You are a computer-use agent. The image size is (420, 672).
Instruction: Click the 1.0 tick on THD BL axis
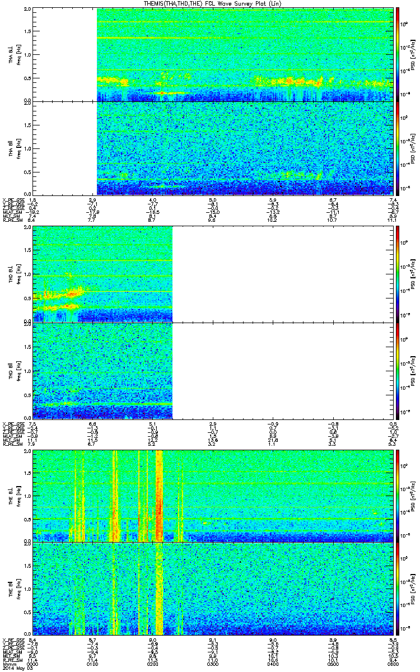click(x=27, y=274)
